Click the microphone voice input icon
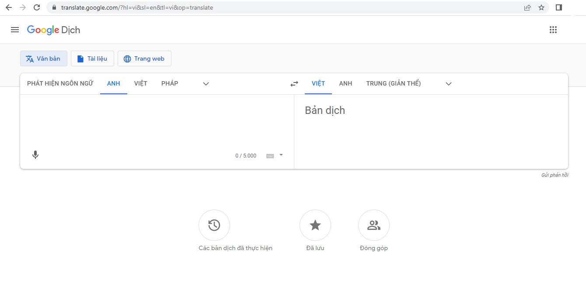586x302 pixels. pyautogui.click(x=35, y=155)
